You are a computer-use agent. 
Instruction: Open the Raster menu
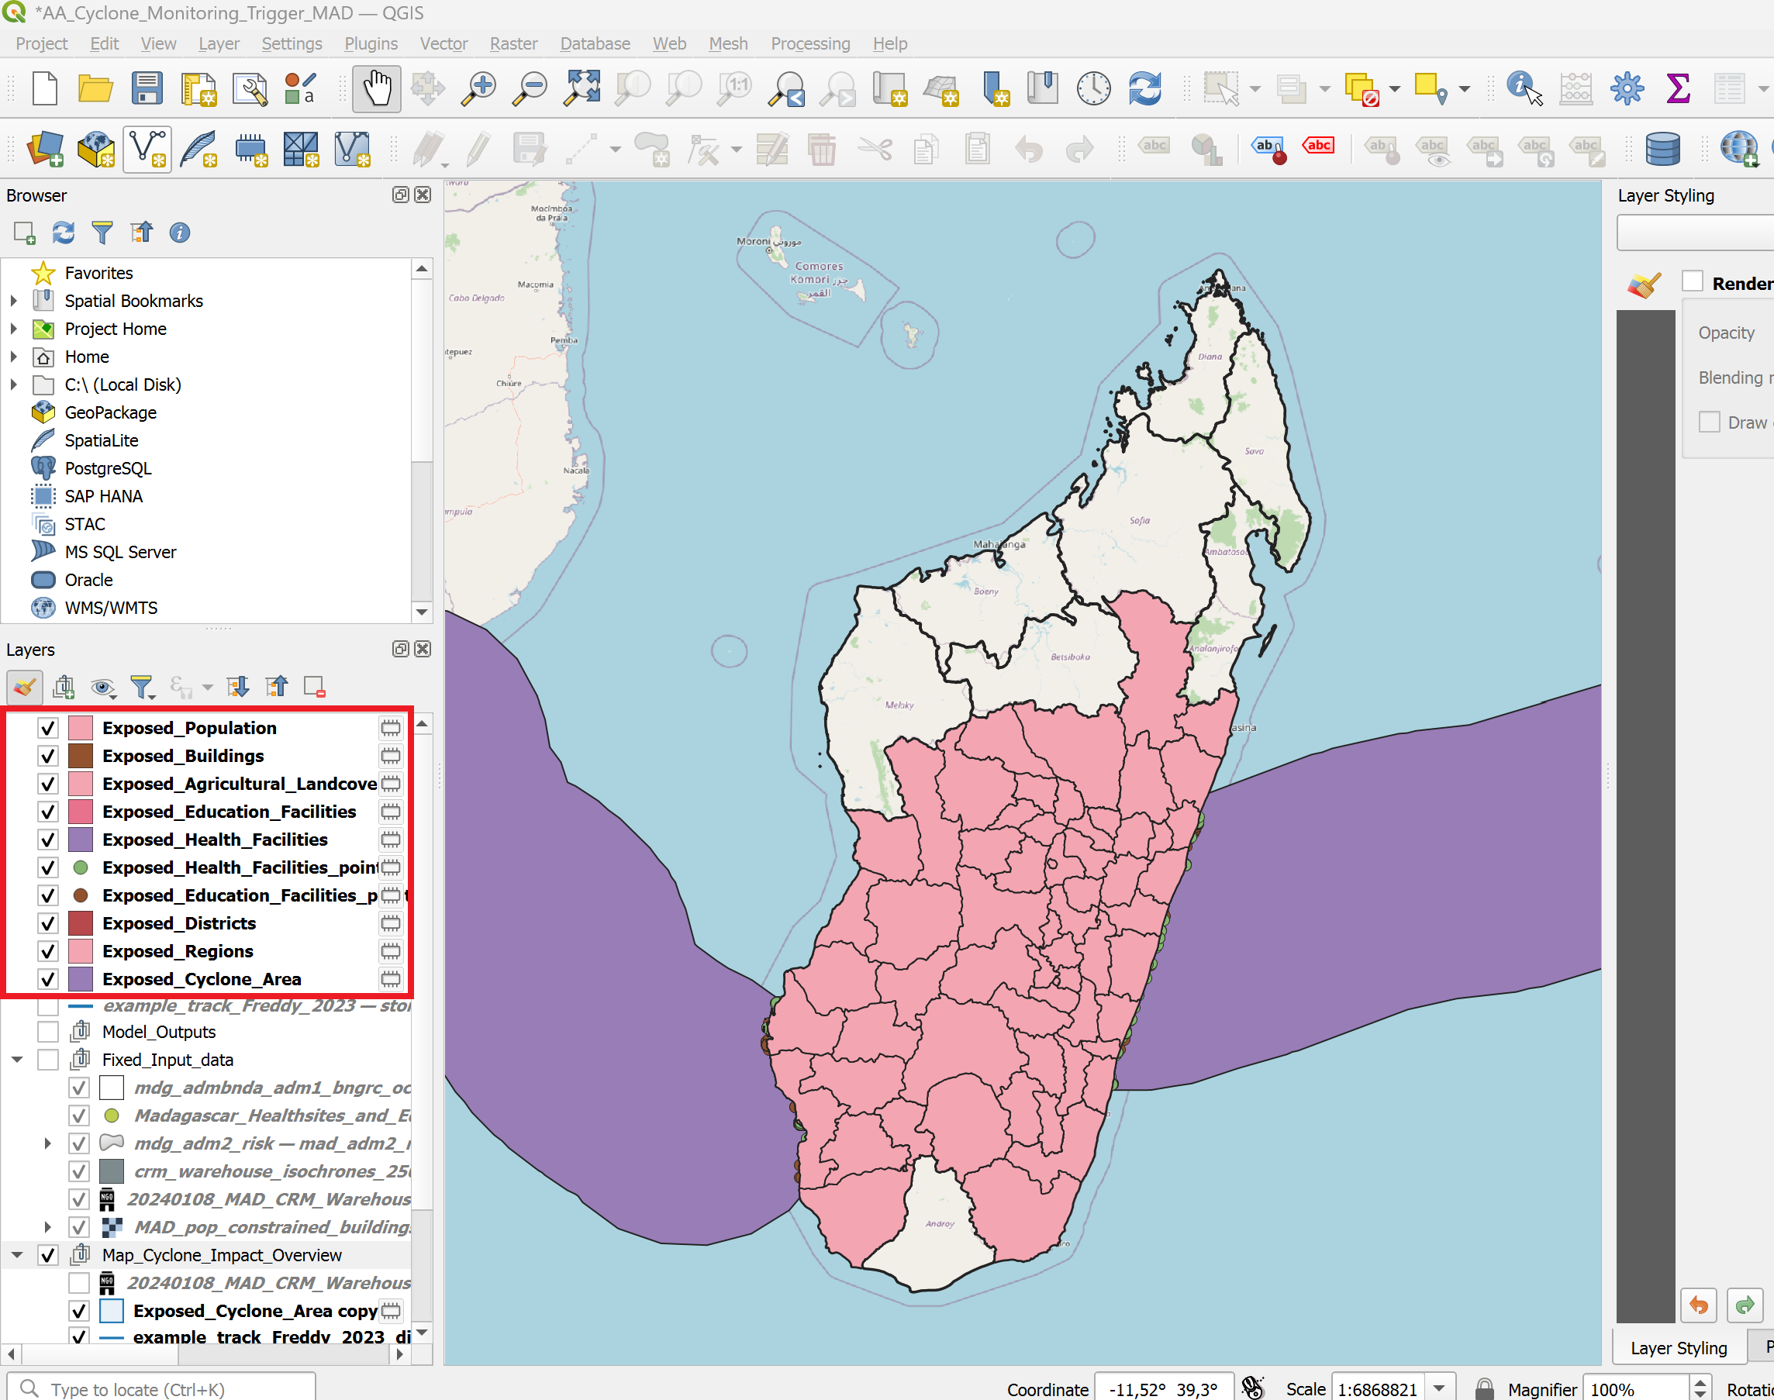tap(513, 43)
